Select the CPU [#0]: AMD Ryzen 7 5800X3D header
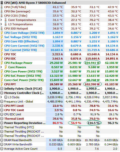 [35, 3]
